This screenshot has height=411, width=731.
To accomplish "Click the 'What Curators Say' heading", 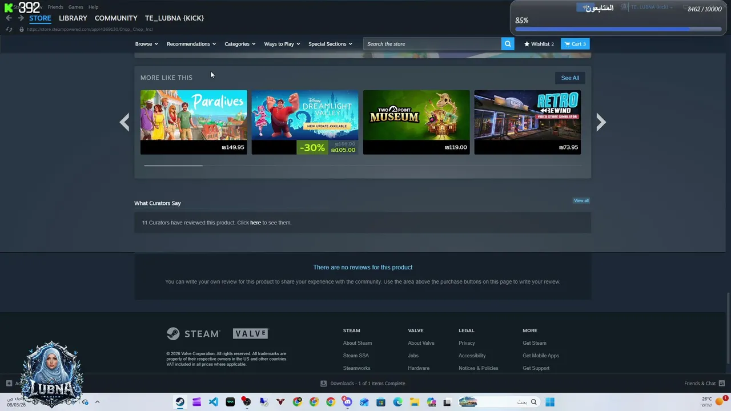I will coord(158,203).
